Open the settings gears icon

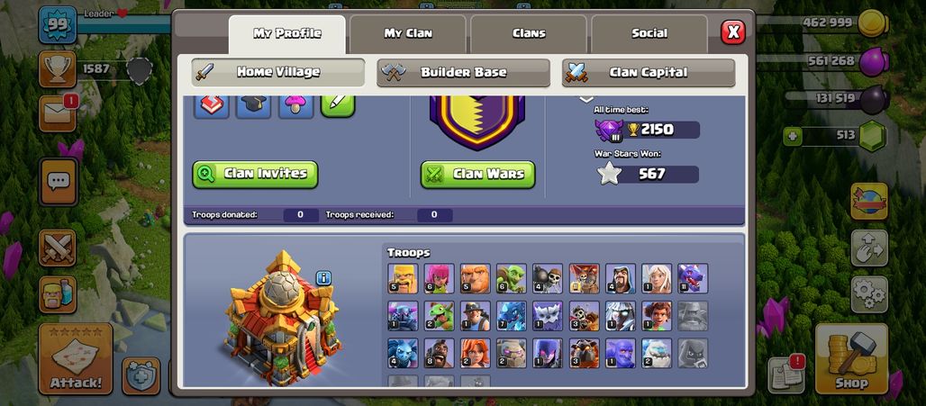(x=869, y=293)
